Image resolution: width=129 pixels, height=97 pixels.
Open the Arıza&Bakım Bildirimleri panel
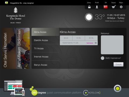point(23,48)
